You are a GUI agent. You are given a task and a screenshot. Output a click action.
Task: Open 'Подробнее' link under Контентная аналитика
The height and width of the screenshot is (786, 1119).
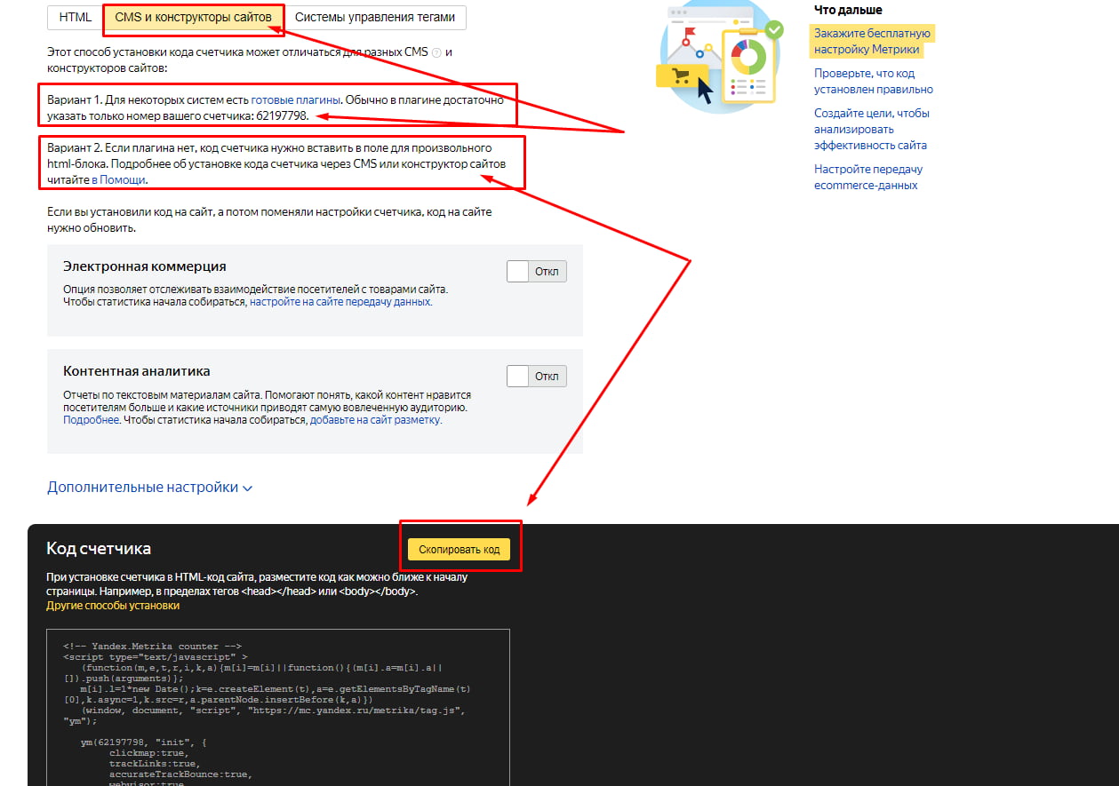pos(91,420)
